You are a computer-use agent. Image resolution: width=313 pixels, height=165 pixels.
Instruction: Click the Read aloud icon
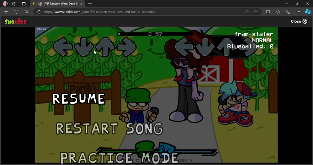click(x=247, y=12)
